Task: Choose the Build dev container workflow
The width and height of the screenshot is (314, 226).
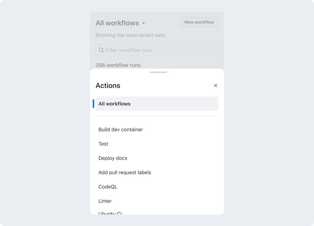Action: click(x=121, y=130)
